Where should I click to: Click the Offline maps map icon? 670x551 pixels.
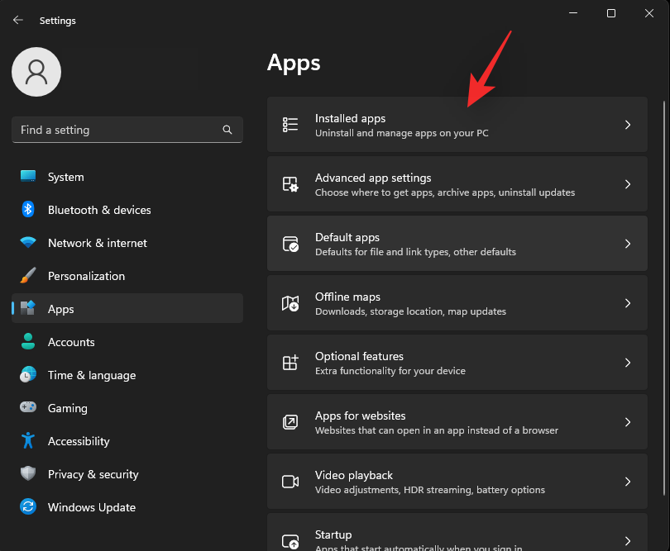(290, 303)
